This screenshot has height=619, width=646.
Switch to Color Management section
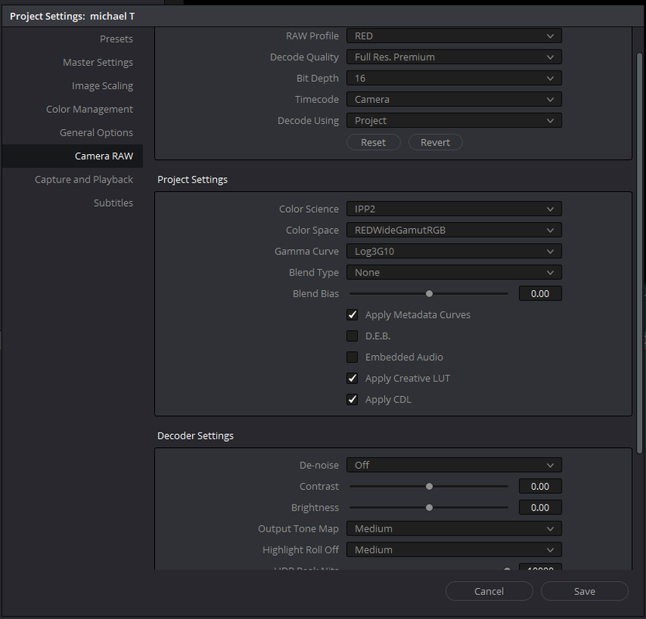89,109
